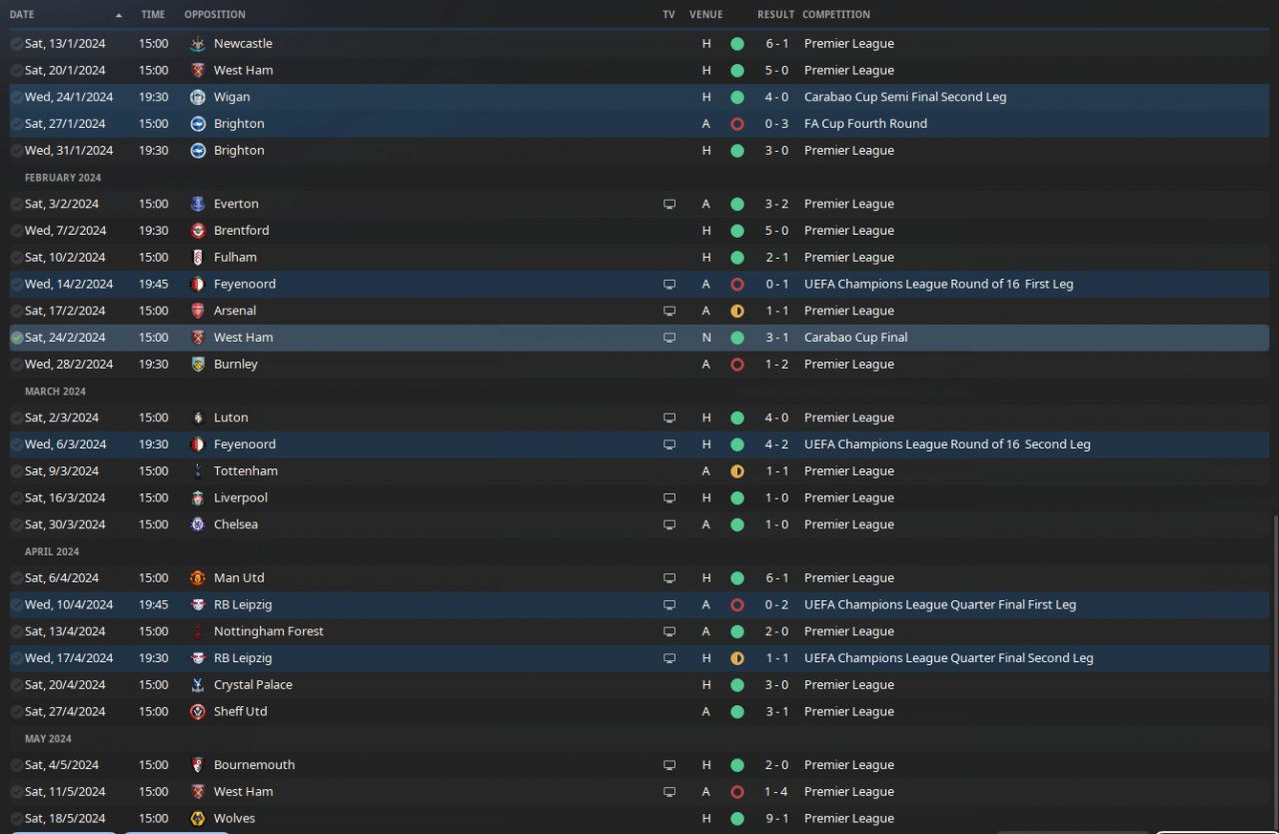Click the Man Utd club badge icon
1279x834 pixels.
point(198,578)
